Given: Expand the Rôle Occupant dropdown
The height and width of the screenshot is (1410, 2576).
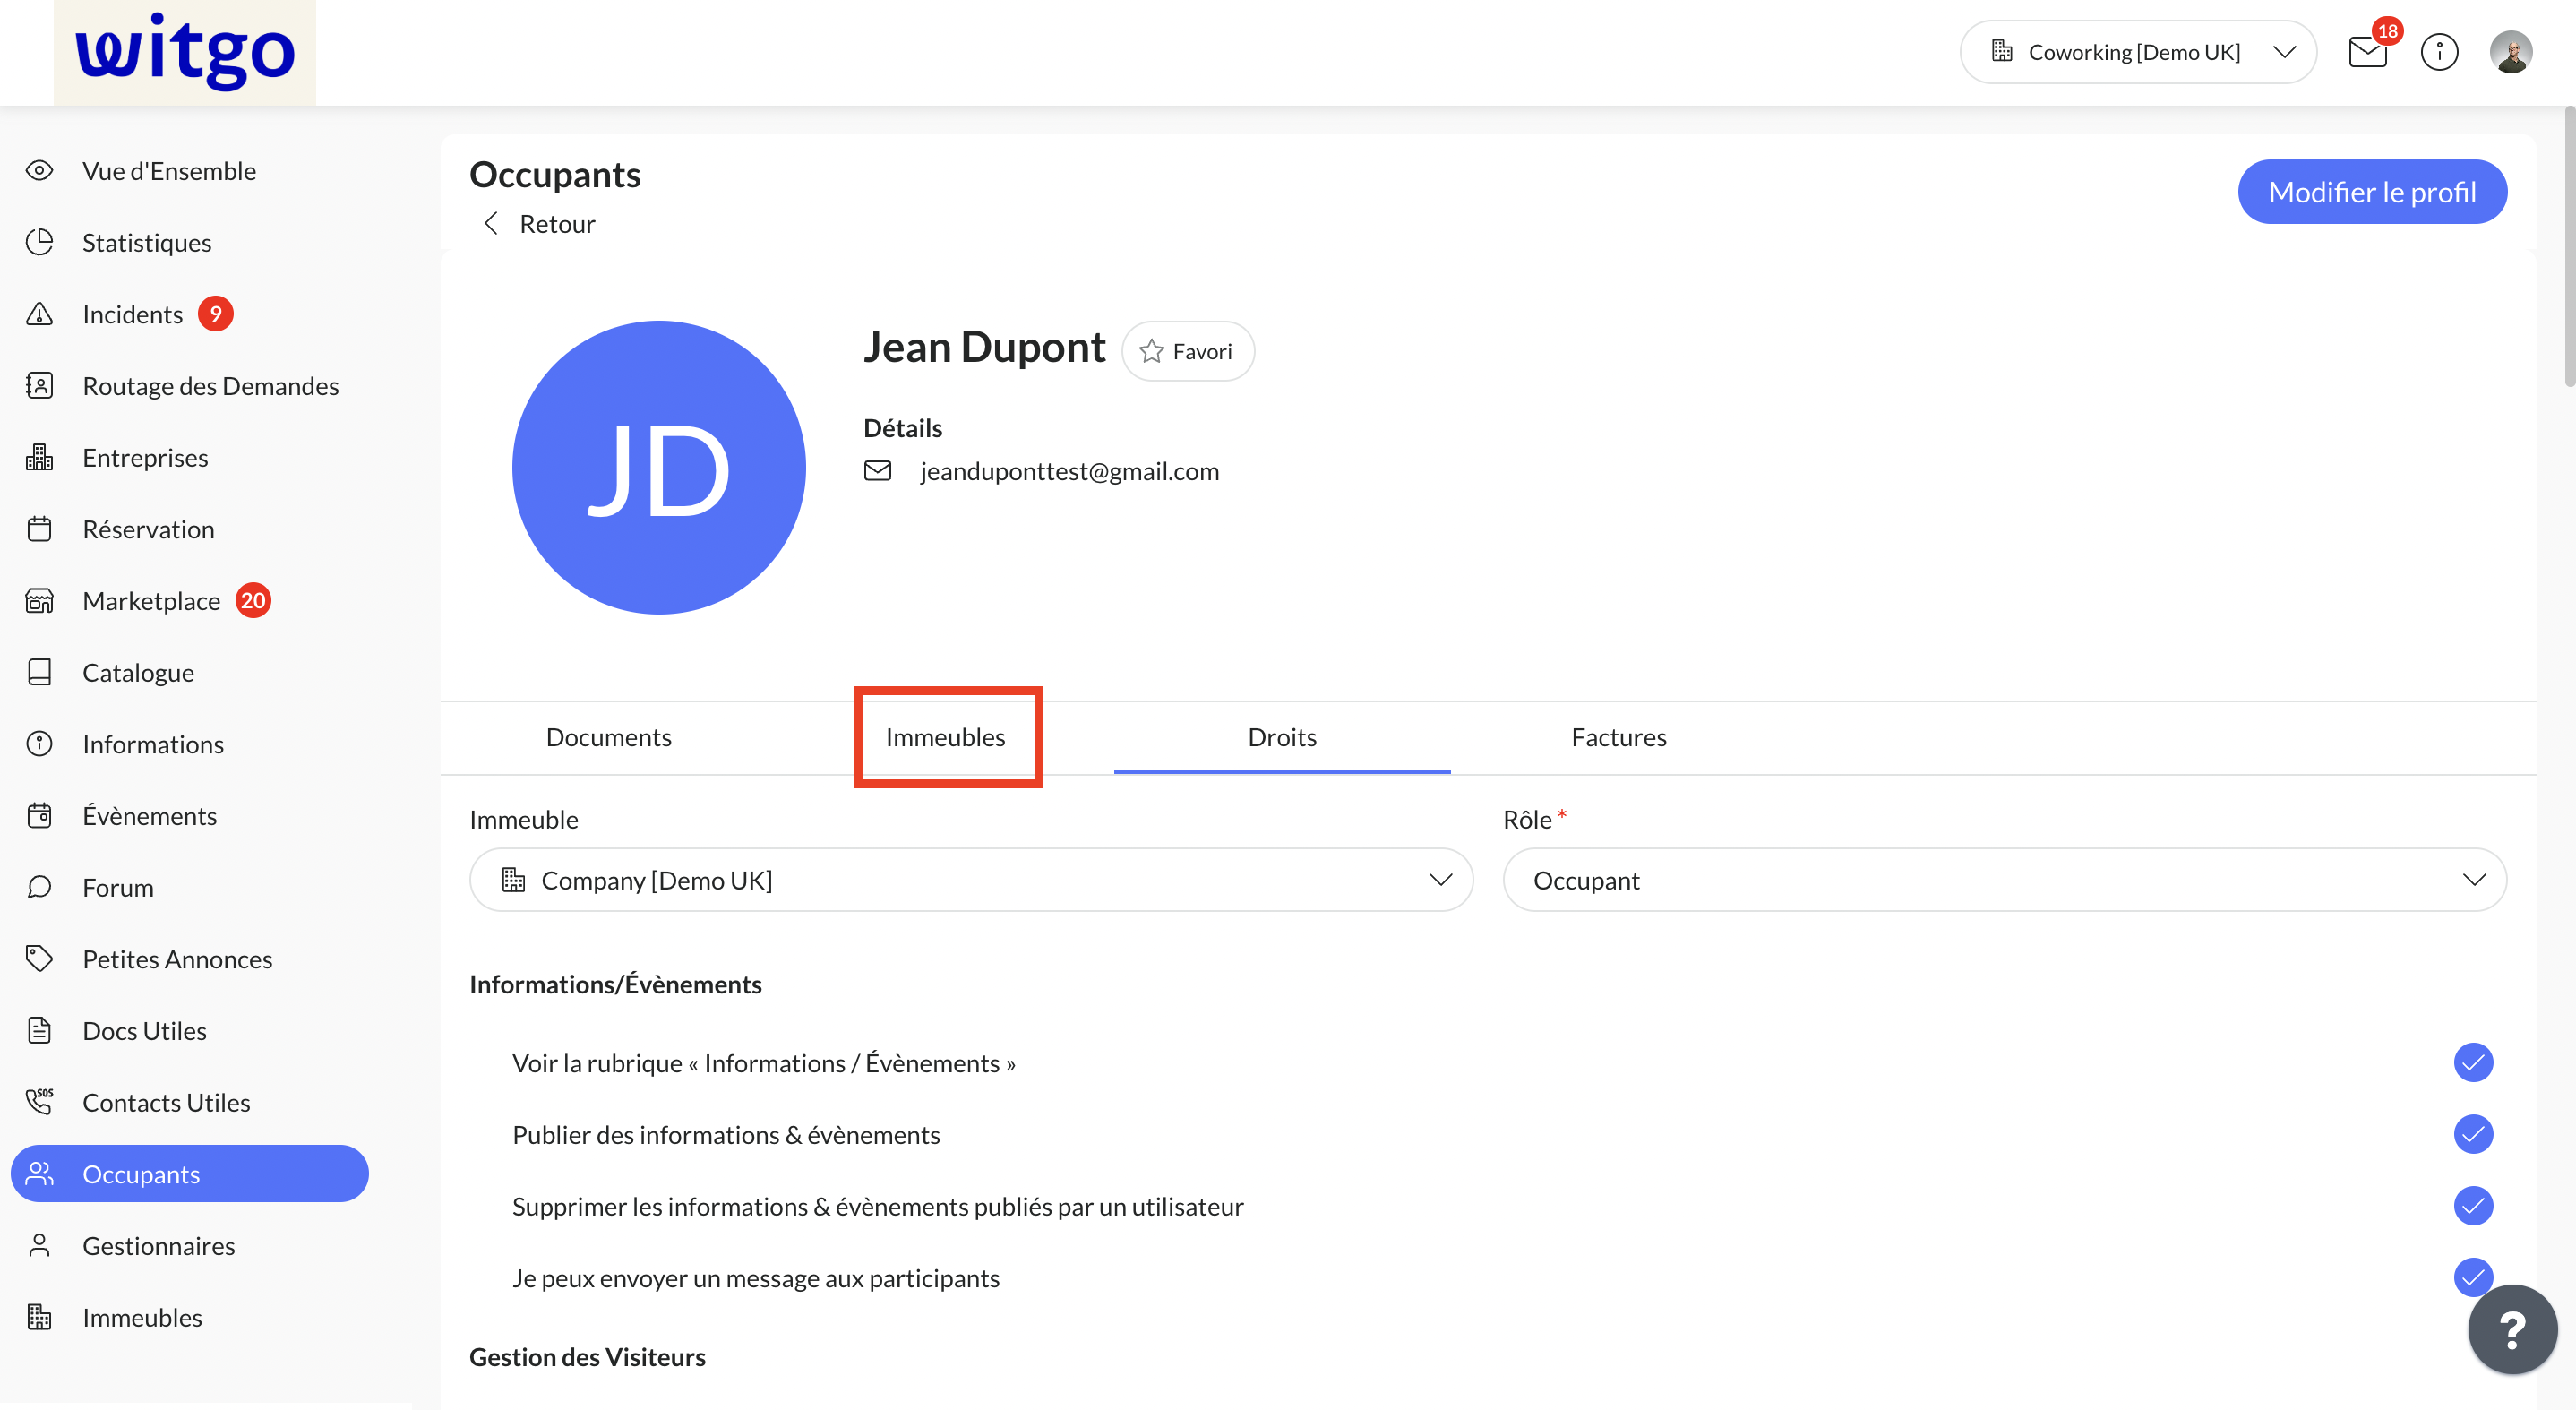Looking at the screenshot, I should pyautogui.click(x=2004, y=880).
